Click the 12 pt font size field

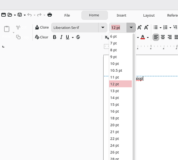(x=118, y=28)
